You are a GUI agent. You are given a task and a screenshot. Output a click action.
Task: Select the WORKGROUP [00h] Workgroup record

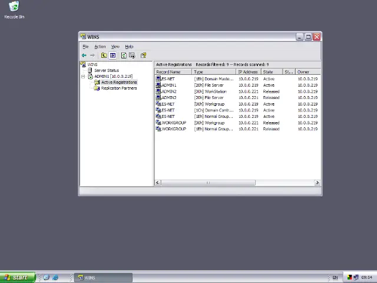point(173,123)
